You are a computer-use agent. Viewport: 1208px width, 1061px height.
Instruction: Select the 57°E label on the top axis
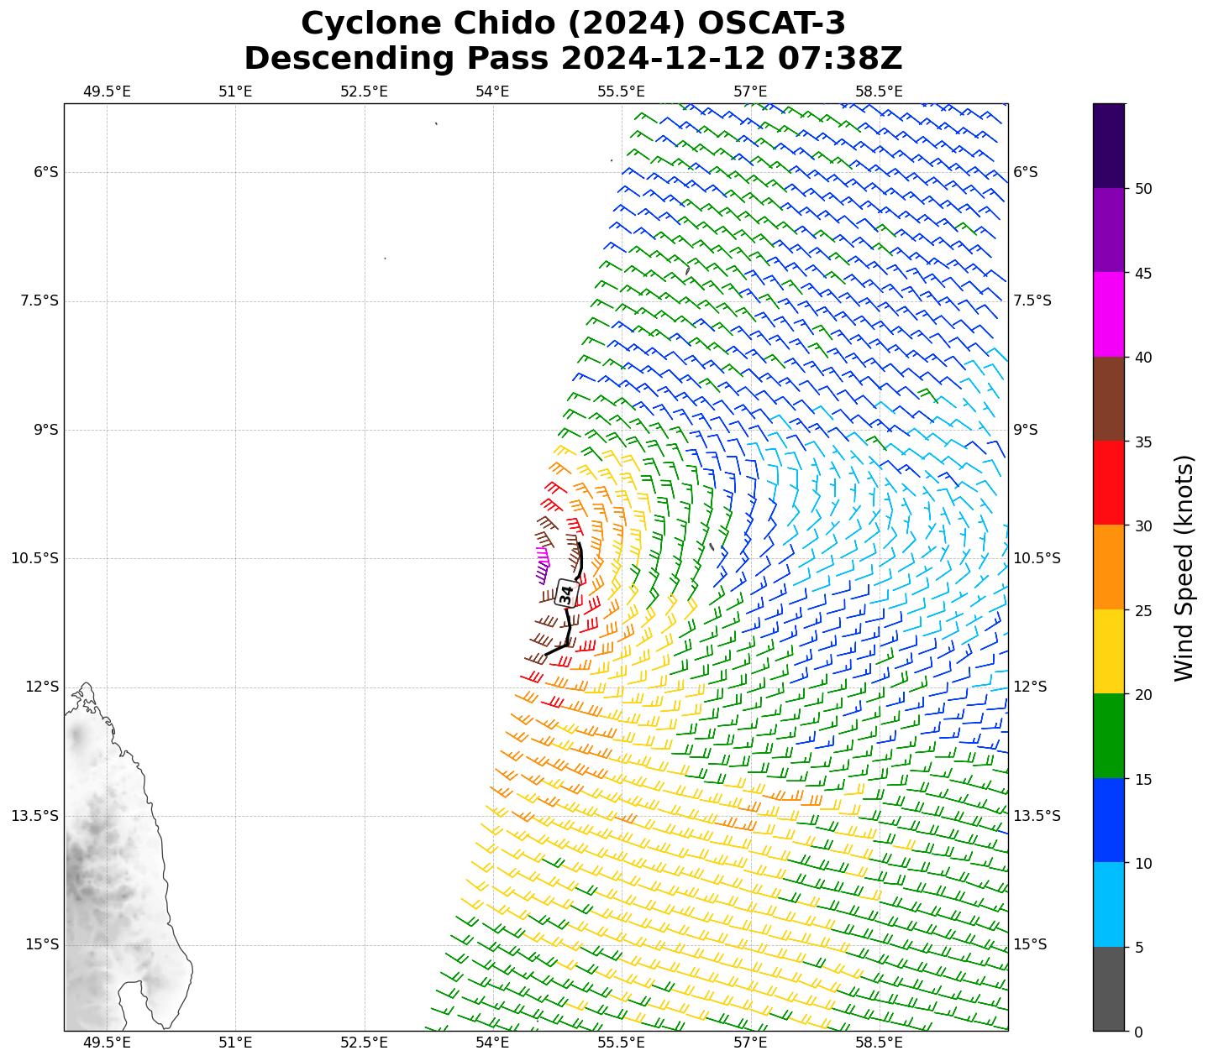pyautogui.click(x=750, y=91)
